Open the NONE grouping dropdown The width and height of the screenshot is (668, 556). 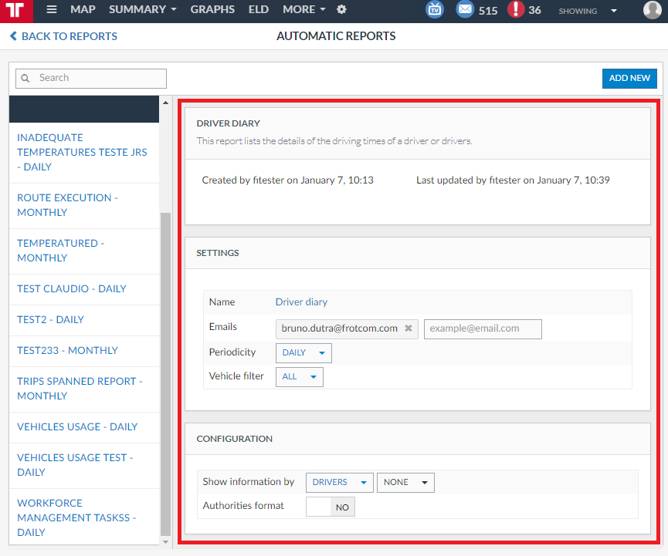pos(405,483)
